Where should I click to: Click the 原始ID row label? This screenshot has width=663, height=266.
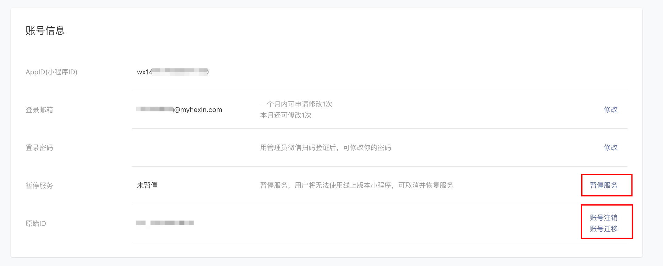(x=35, y=223)
